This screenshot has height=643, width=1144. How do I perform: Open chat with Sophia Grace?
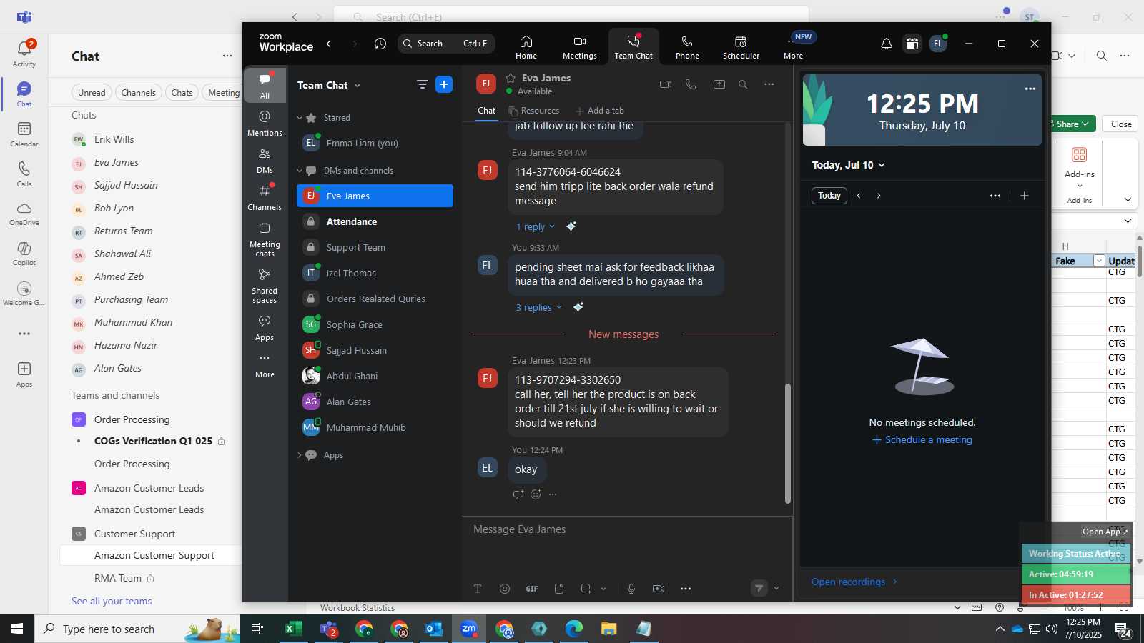tap(375, 324)
